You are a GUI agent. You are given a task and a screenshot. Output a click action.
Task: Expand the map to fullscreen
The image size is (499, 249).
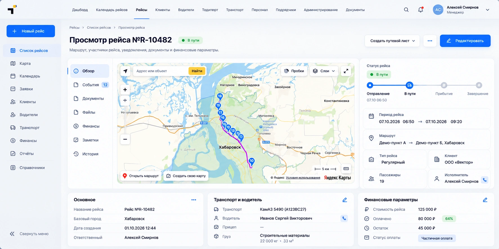click(x=346, y=71)
